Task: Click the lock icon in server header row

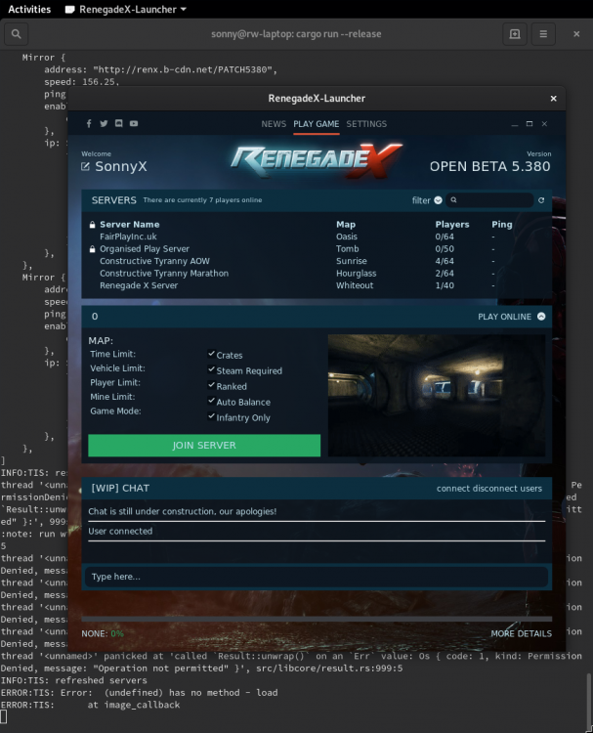Action: point(92,225)
